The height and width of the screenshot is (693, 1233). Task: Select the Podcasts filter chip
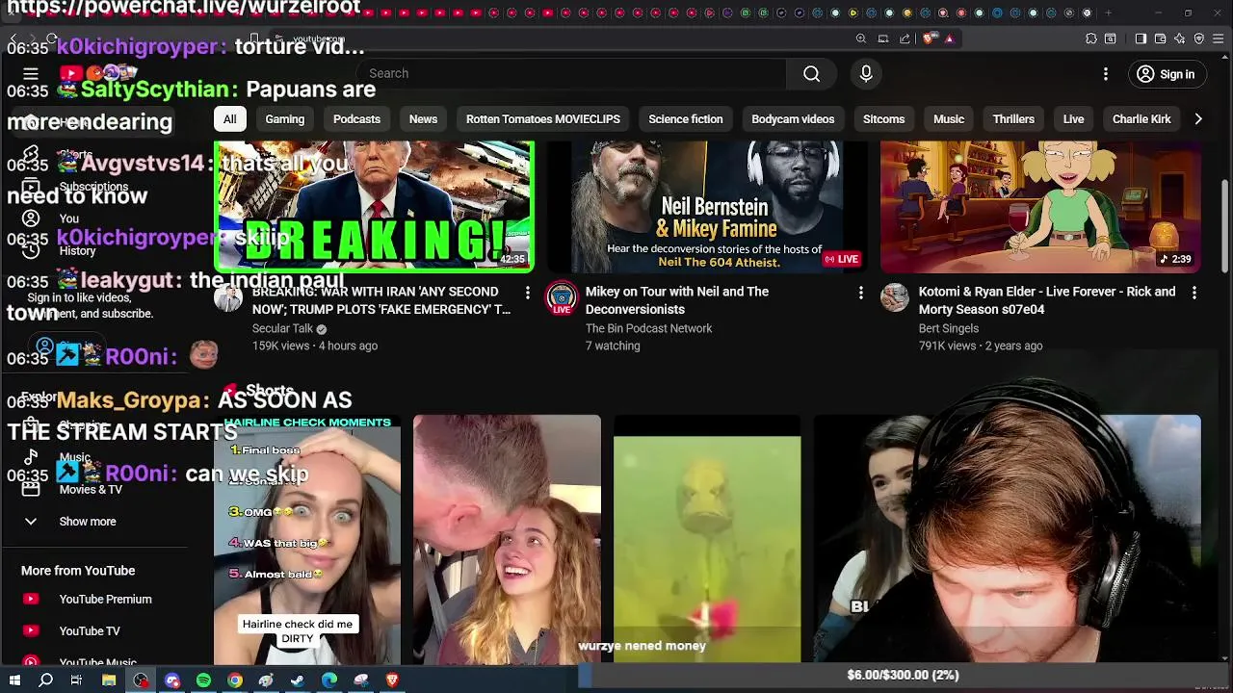click(x=356, y=119)
